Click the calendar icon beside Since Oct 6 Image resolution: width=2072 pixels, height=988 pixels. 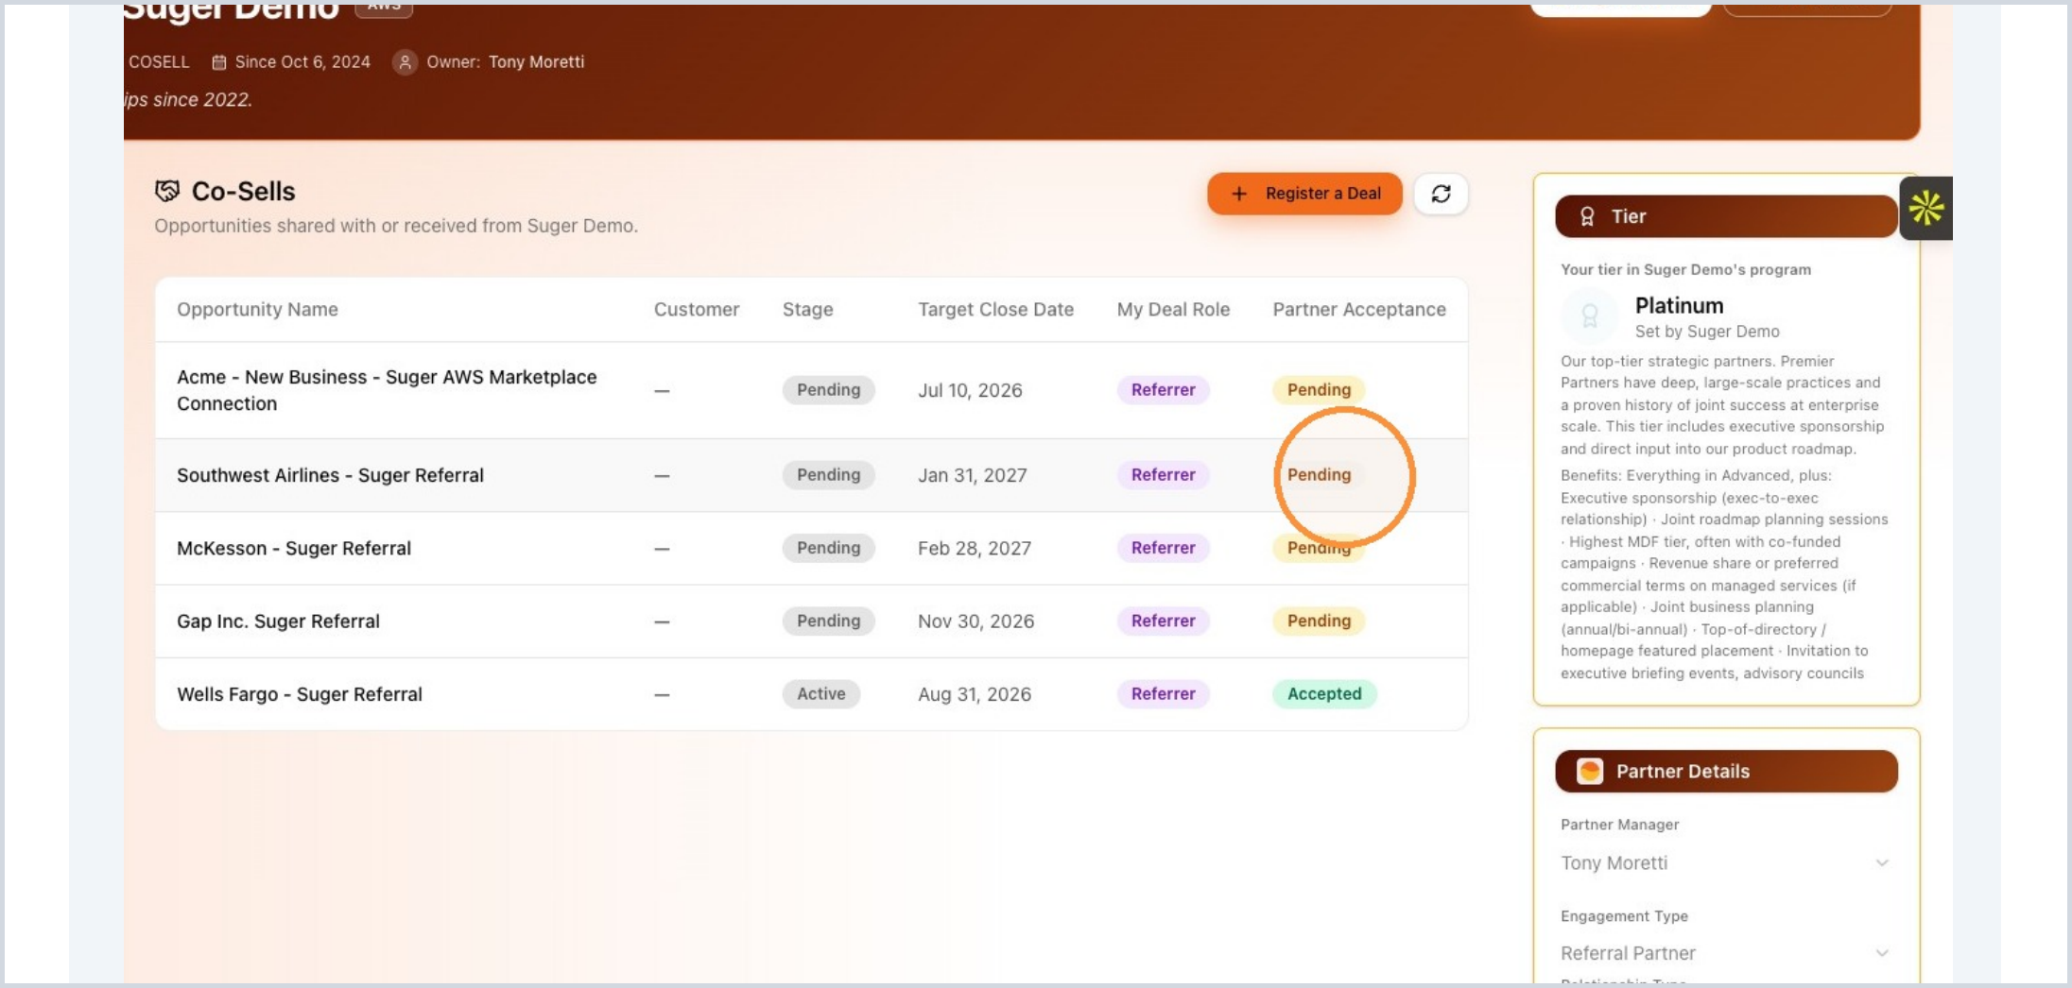219,62
